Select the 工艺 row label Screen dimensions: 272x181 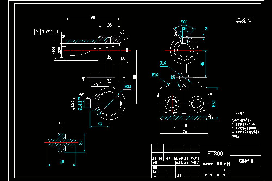pyautogui.click(x=155, y=176)
